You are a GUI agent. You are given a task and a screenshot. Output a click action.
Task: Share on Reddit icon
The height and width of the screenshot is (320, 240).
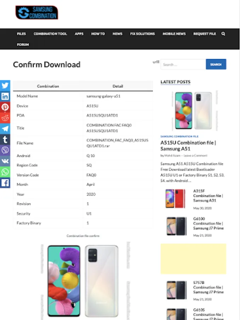[5, 118]
